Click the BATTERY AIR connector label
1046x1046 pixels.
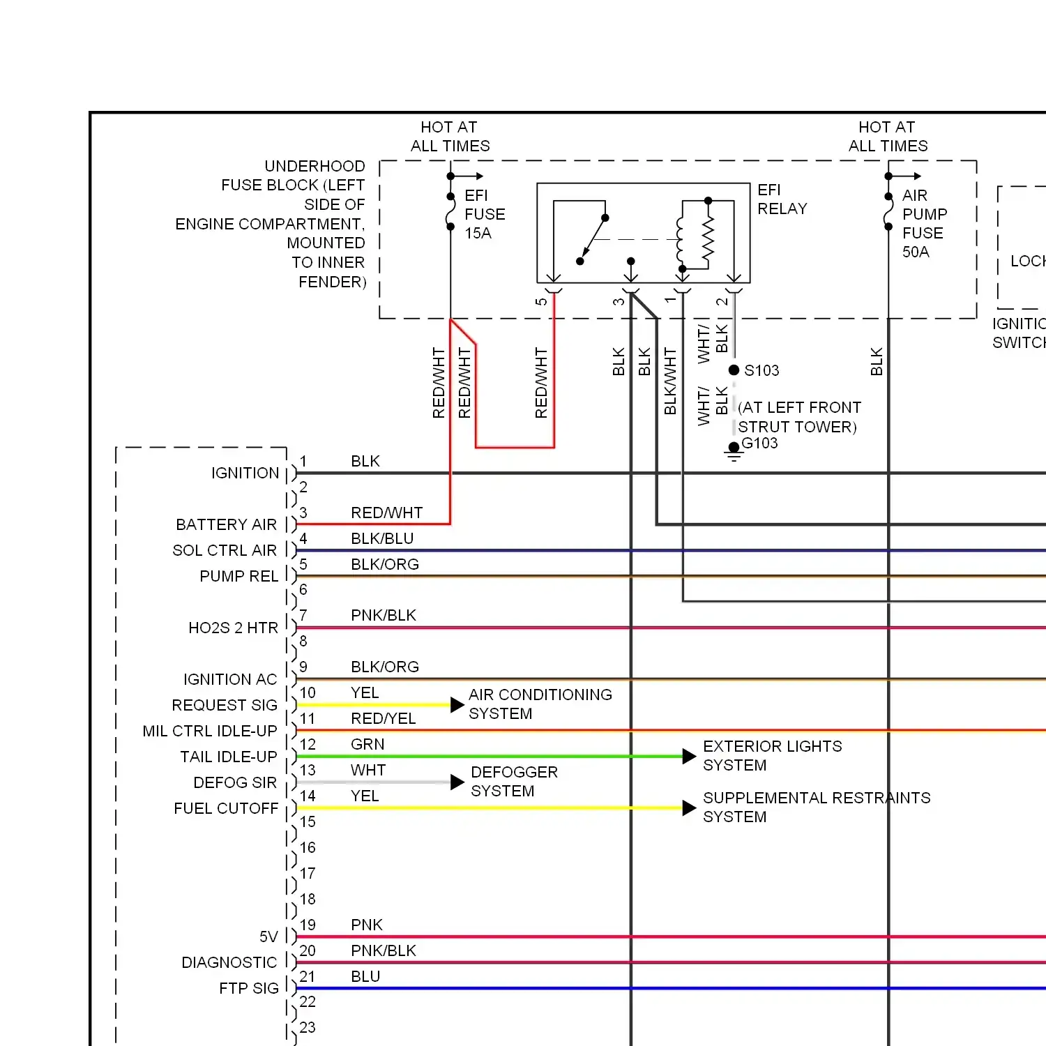pos(226,524)
